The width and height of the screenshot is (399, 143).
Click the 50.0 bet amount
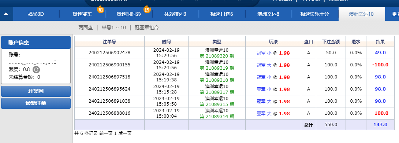[x=331, y=53]
